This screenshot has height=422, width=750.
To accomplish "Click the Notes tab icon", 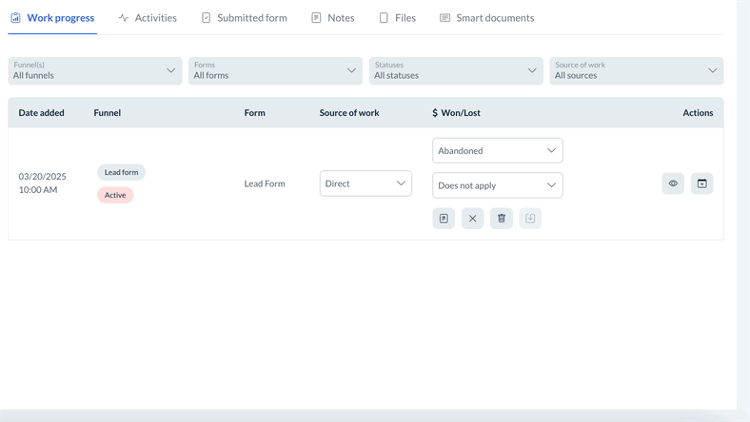I will click(316, 18).
